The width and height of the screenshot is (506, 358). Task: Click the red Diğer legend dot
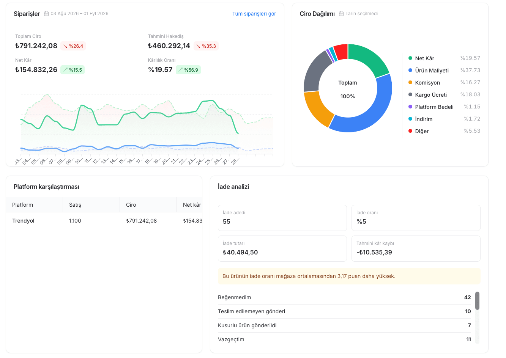coord(410,131)
